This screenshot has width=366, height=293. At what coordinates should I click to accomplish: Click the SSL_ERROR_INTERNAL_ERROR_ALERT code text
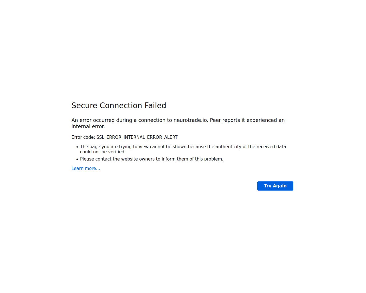pyautogui.click(x=137, y=137)
